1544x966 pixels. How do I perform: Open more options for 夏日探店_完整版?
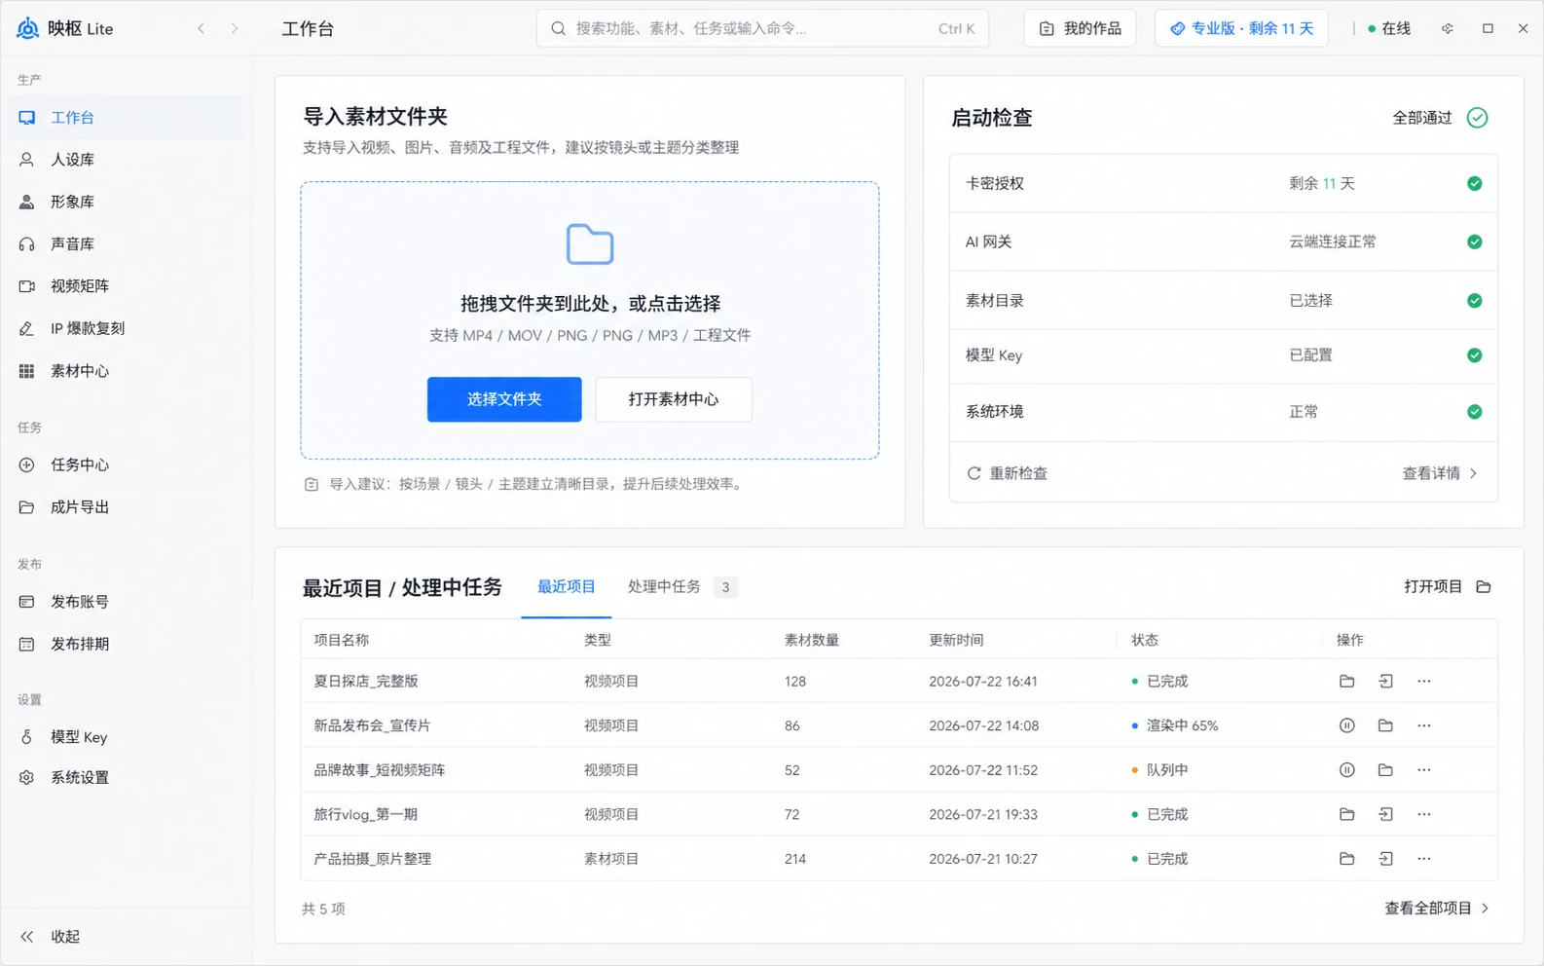click(1424, 682)
